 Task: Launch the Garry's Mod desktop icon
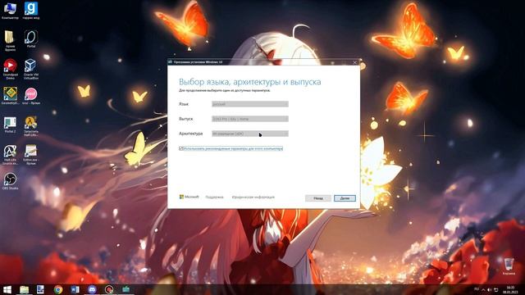[31, 10]
